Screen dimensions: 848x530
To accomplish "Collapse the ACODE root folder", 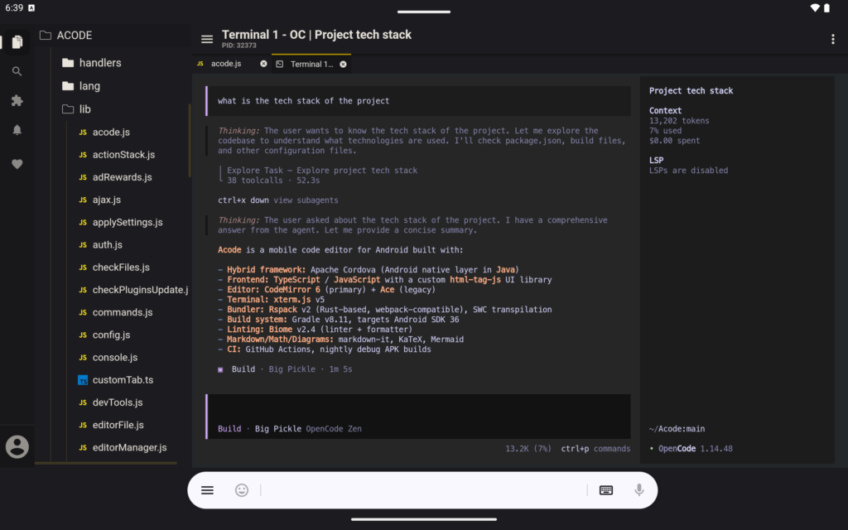I will coord(114,35).
